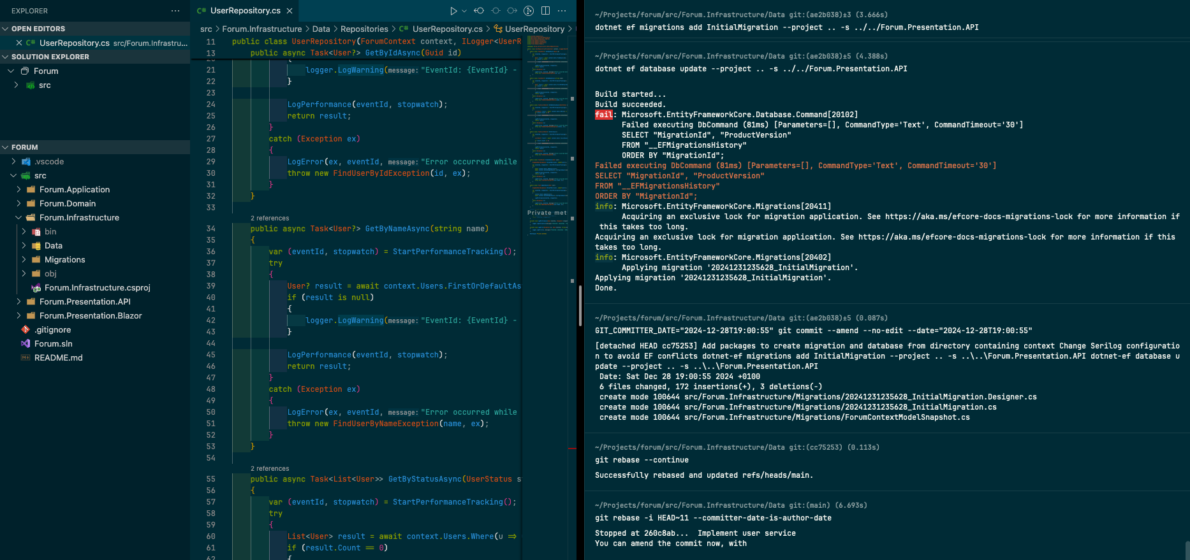Open Explorer views and more actions menu

(175, 11)
